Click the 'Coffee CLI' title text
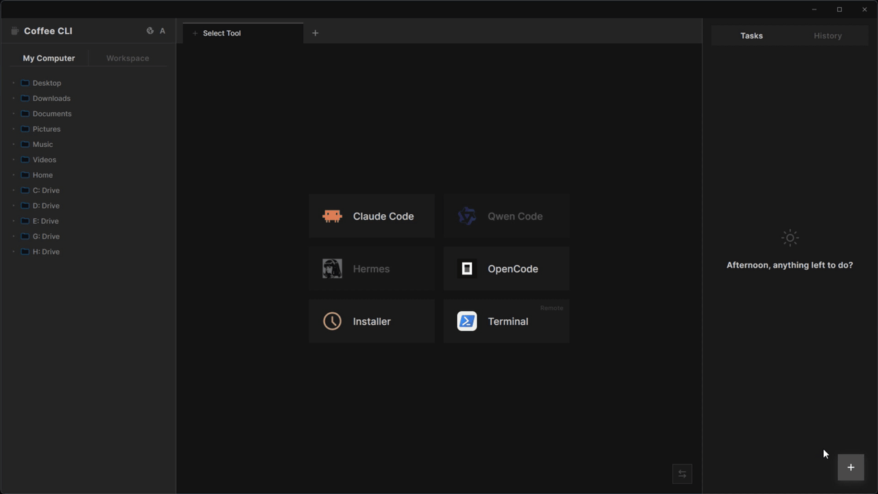Image resolution: width=878 pixels, height=494 pixels. coord(48,31)
